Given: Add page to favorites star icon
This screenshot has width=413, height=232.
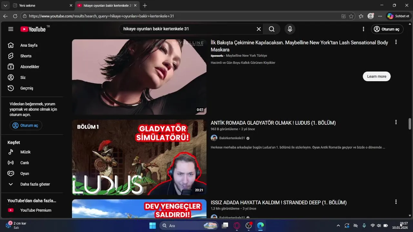Looking at the screenshot, I should click(x=351, y=16).
